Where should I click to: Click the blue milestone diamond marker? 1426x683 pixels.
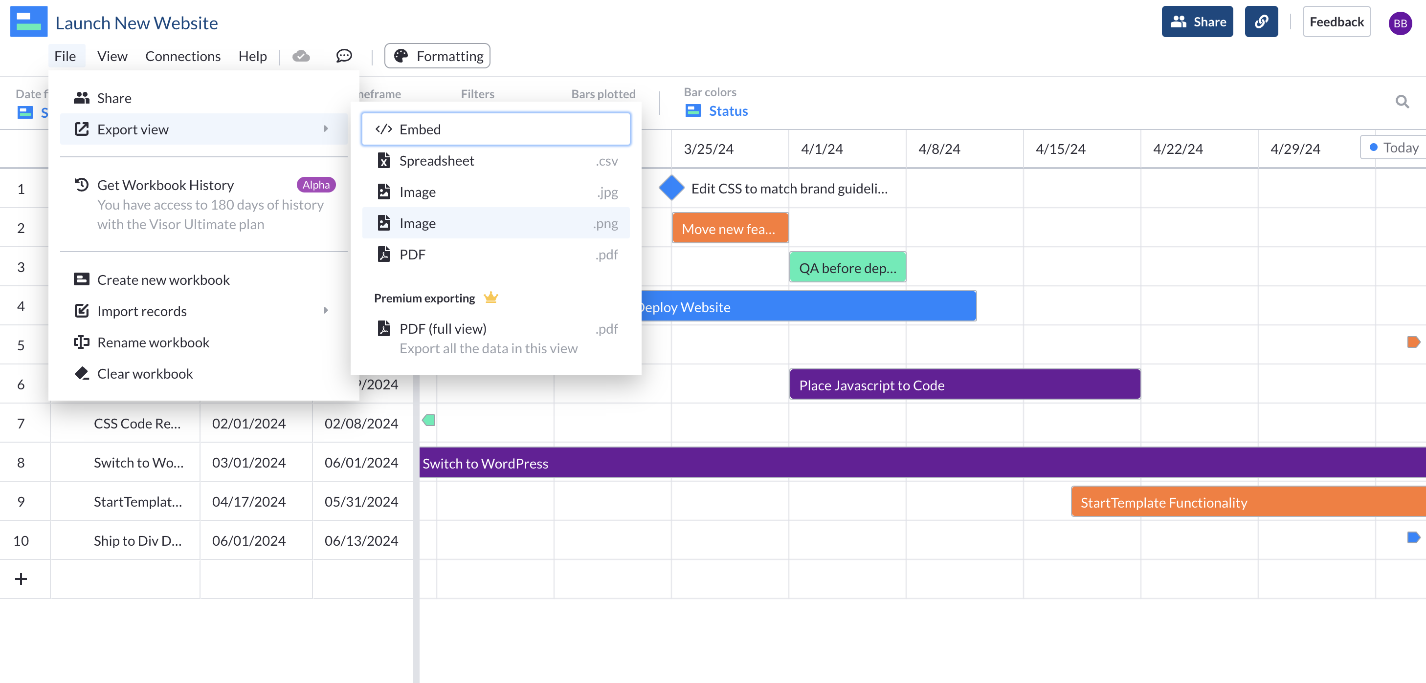(671, 188)
